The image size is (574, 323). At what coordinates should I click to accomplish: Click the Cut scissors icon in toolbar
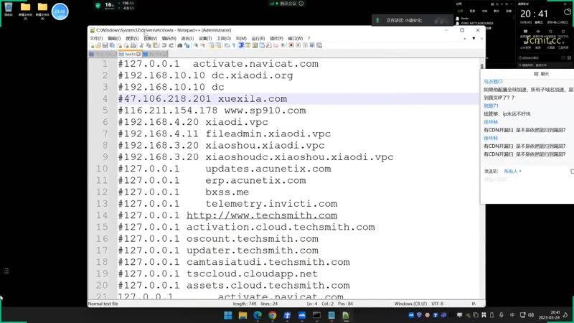(x=141, y=45)
